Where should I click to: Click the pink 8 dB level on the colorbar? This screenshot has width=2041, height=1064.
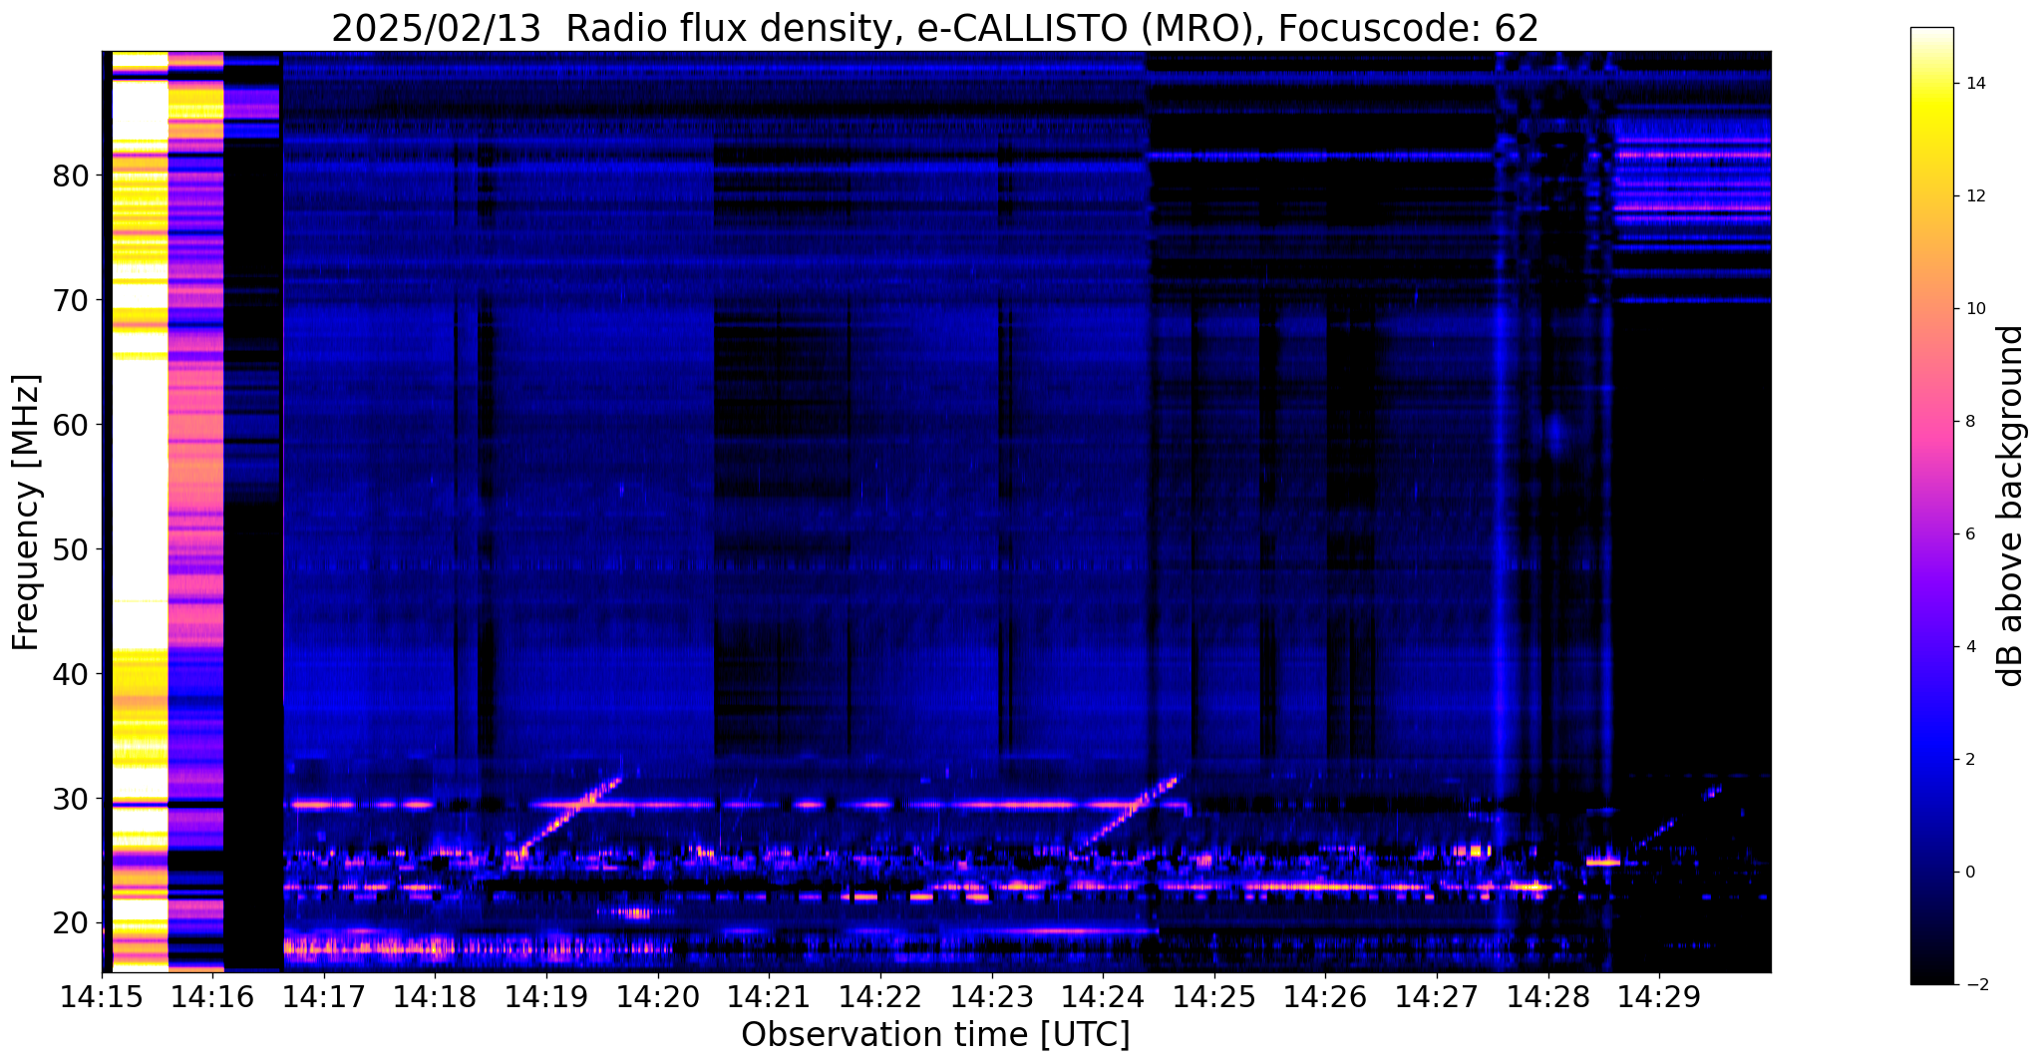coord(1931,422)
